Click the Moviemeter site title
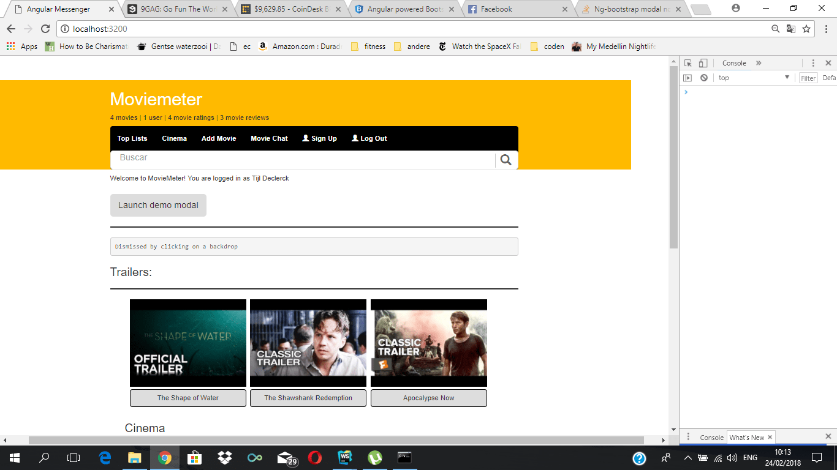837x470 pixels. click(156, 99)
